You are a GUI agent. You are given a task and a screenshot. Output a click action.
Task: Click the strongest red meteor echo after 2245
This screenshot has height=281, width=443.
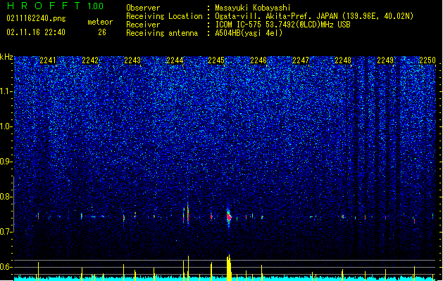[x=229, y=217]
